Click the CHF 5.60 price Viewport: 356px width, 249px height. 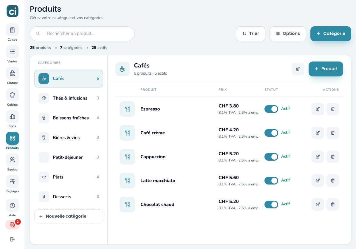pos(229,178)
